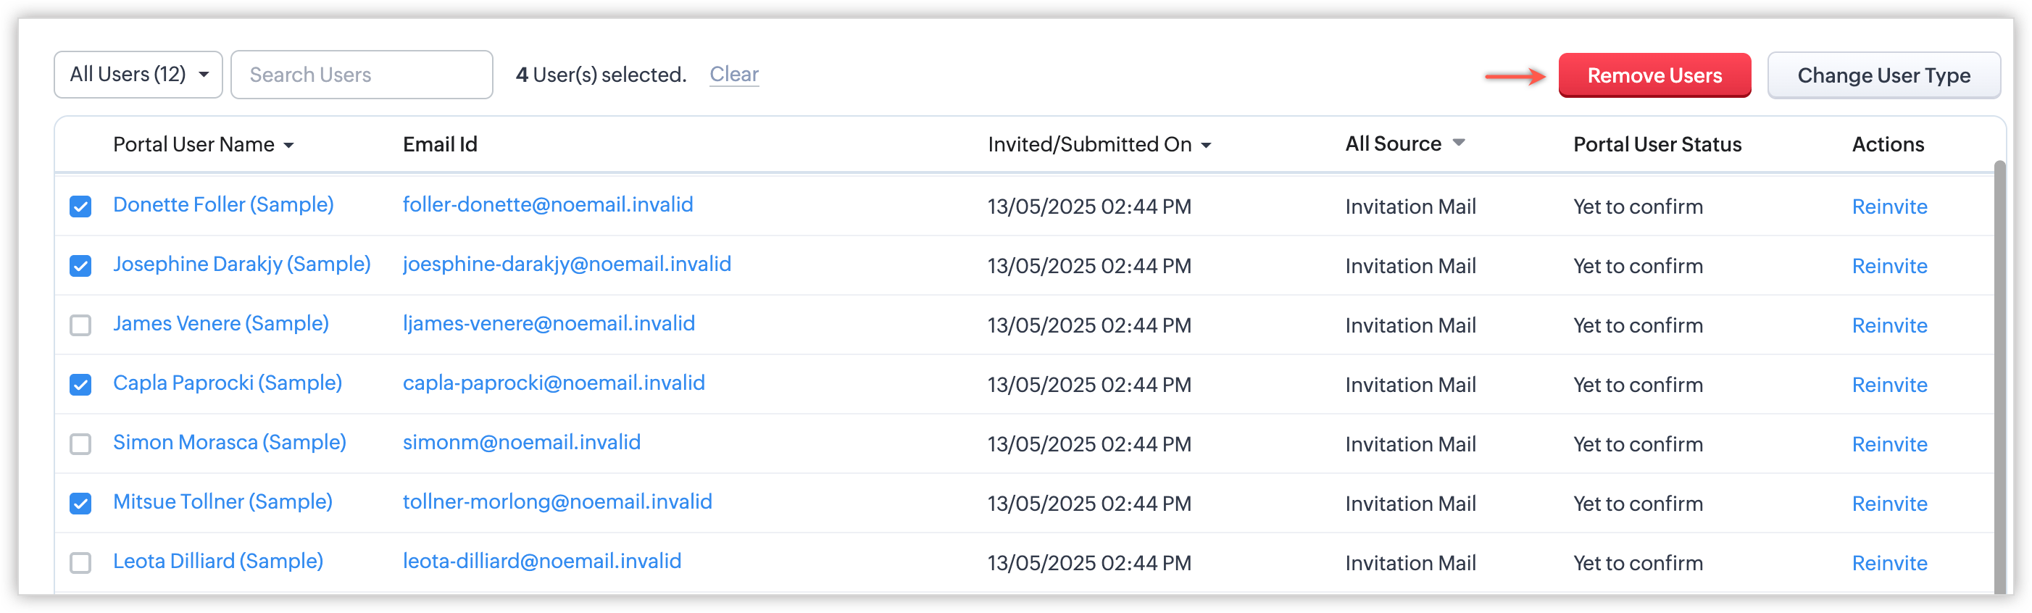Open the All Source filter dropdown
The height and width of the screenshot is (613, 2032).
[x=1459, y=143]
